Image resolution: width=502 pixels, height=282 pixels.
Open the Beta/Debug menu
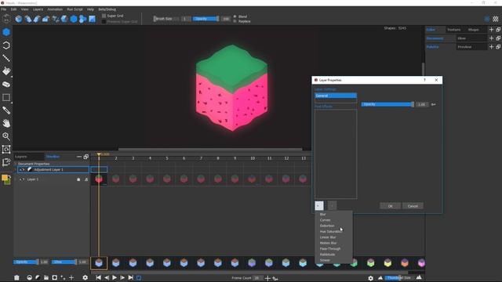tap(107, 9)
